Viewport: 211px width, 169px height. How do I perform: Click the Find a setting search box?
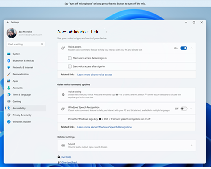coord(26,44)
